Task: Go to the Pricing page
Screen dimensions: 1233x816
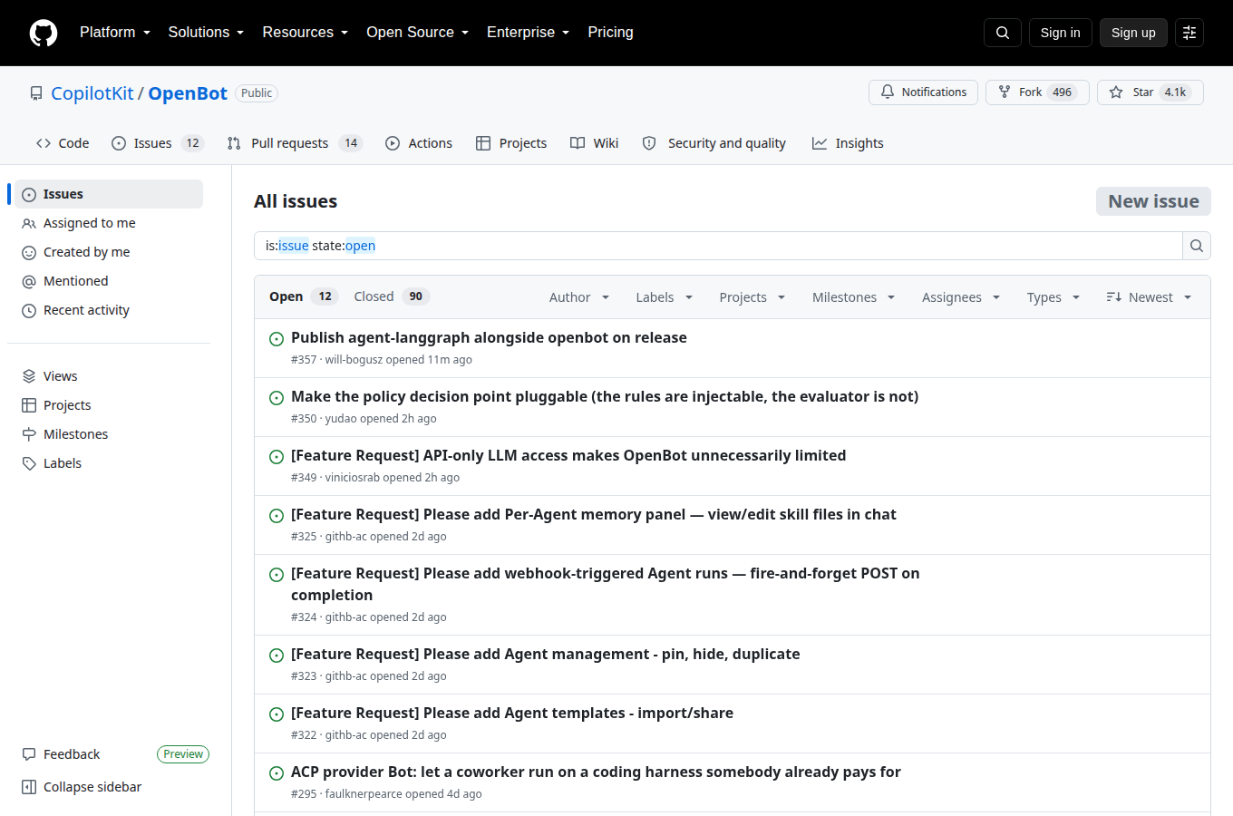Action: [x=610, y=33]
